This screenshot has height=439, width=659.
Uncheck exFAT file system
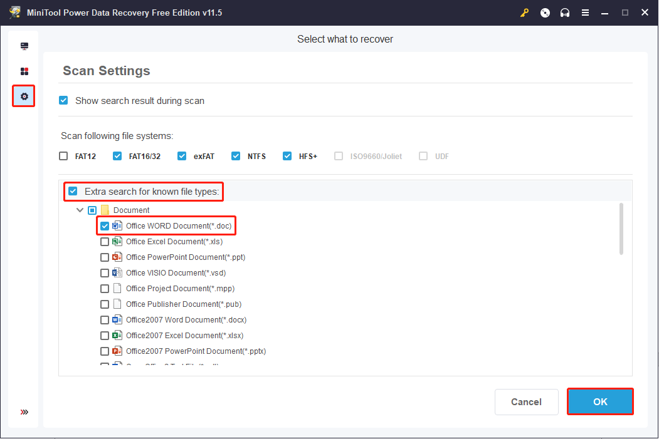pos(182,156)
